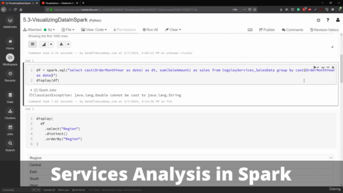The image size is (343, 193).
Task: Open the cell options chevron menu
Action: click(323, 68)
